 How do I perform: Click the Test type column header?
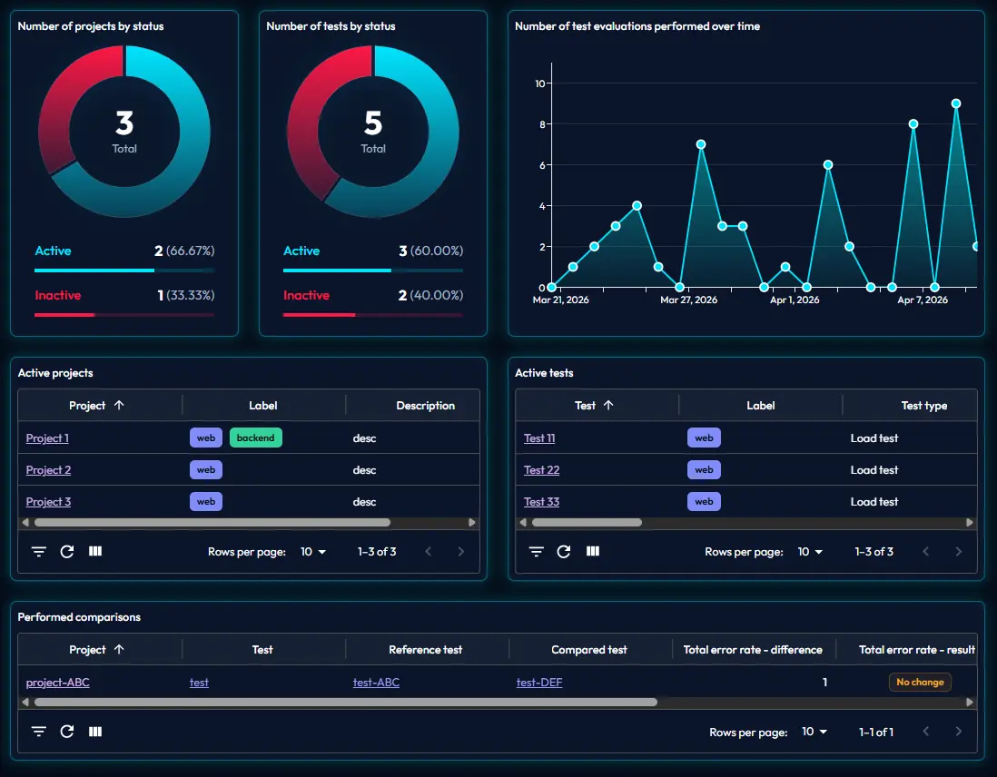tap(923, 405)
